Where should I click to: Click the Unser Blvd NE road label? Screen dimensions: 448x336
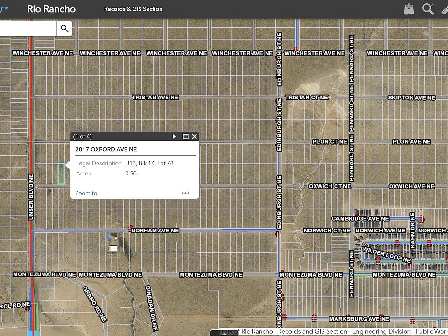[x=31, y=197]
